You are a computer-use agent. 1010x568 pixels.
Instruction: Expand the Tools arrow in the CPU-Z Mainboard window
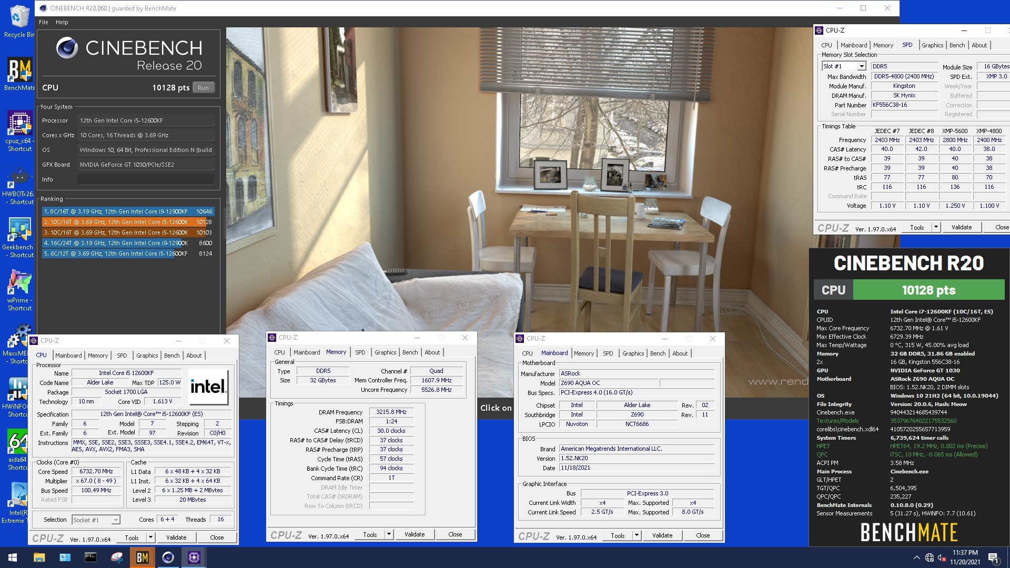click(637, 535)
